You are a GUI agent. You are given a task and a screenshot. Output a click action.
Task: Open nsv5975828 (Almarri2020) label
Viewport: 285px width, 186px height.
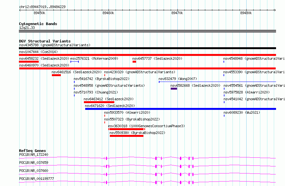coord(247,92)
